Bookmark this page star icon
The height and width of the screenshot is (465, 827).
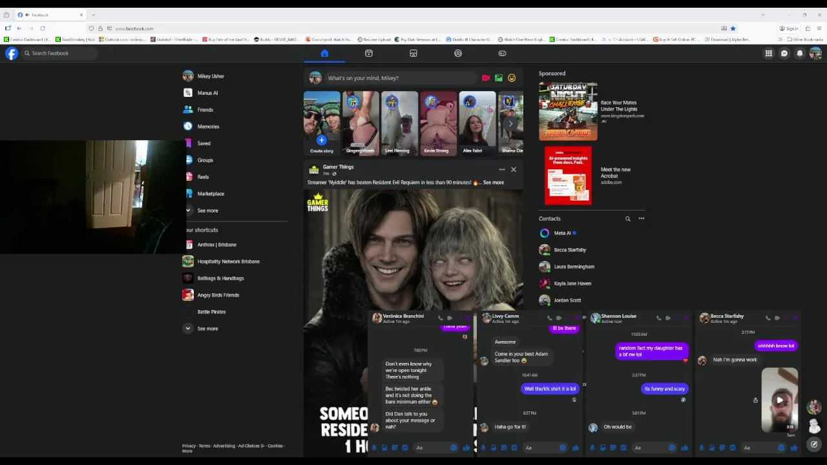tap(733, 28)
